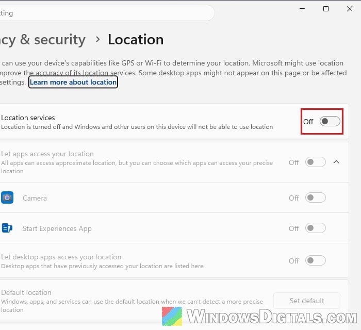This screenshot has height=330, width=361.
Task: Click the Location page title
Action: [136, 39]
